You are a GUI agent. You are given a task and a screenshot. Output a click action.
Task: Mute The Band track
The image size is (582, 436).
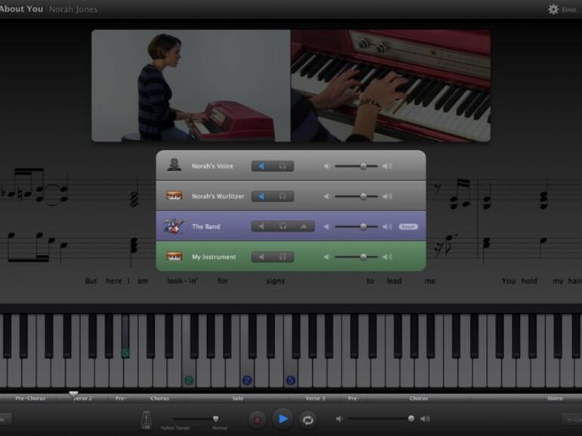click(262, 226)
